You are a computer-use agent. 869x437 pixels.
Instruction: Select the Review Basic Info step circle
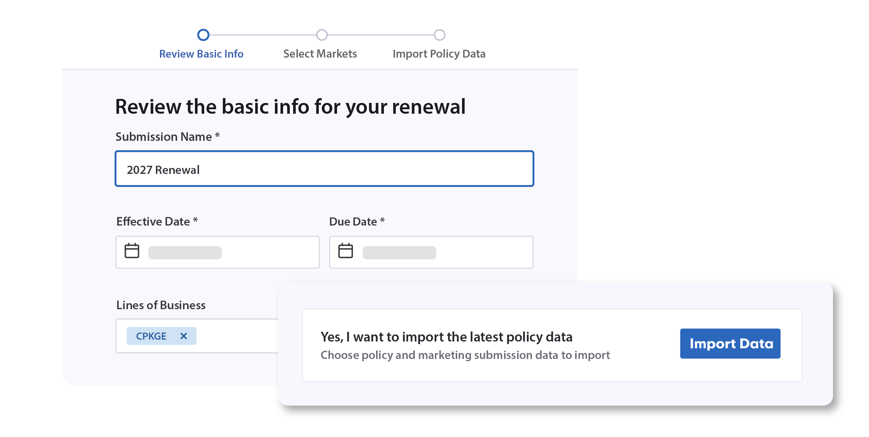click(x=203, y=35)
